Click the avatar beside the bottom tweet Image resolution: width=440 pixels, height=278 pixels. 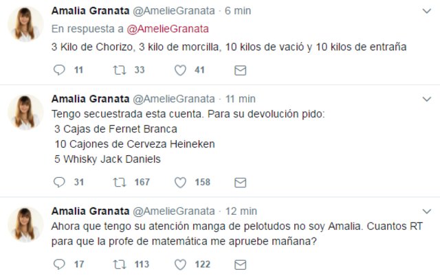26,224
